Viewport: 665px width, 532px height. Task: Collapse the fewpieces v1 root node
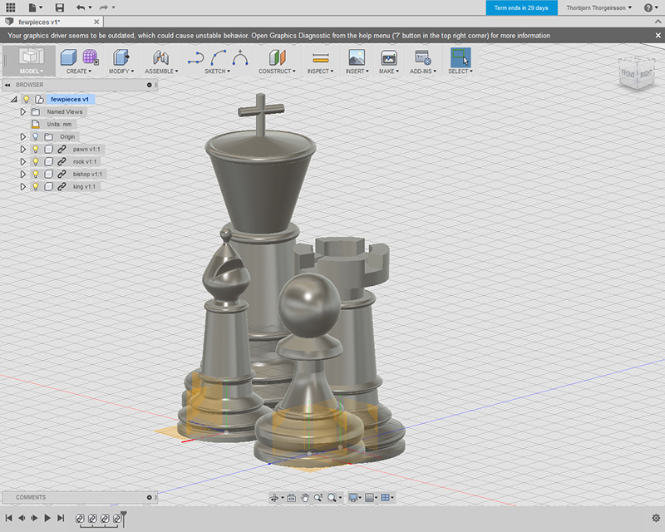(14, 99)
